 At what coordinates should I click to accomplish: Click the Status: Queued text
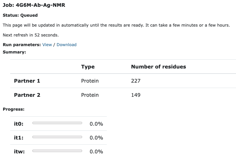pos(20,15)
